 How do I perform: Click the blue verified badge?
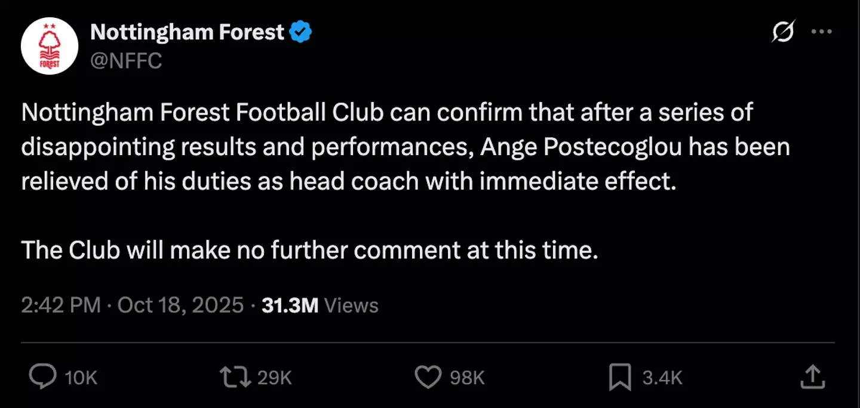point(300,32)
